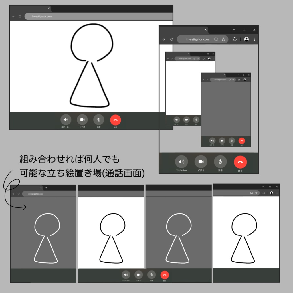This screenshot has height=293, width=293.
Task: Toggle mute in the bottom call controls
Action: 151,275
